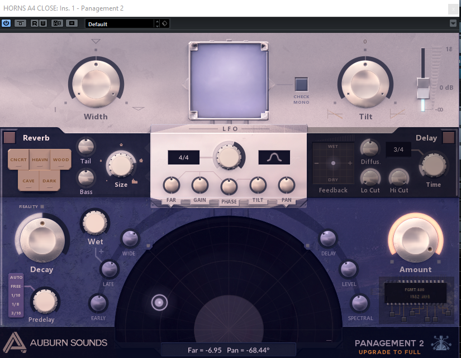
Task: Select FREE predelay mode
Action: [x=16, y=286]
